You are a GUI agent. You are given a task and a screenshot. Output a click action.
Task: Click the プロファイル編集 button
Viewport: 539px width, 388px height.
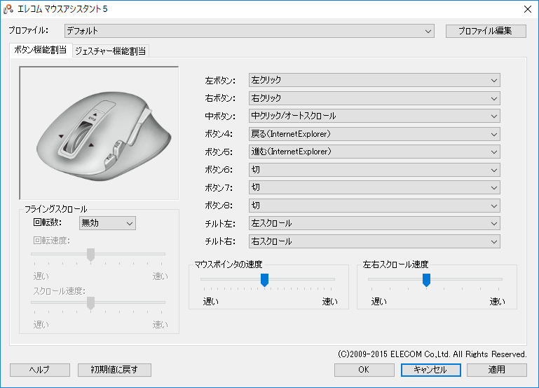pyautogui.click(x=486, y=31)
